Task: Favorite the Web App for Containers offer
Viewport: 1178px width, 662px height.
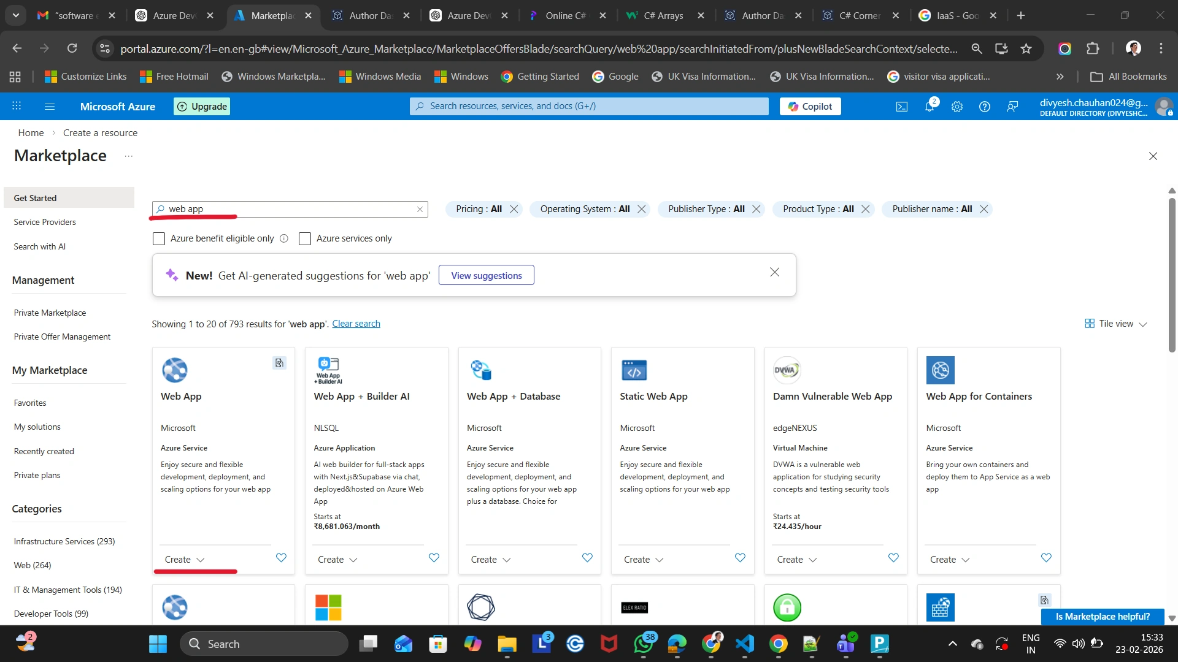Action: click(x=1046, y=558)
